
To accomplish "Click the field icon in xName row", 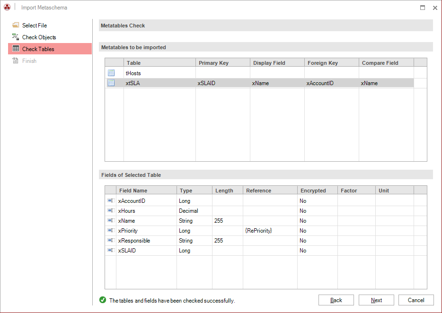I will (x=111, y=220).
